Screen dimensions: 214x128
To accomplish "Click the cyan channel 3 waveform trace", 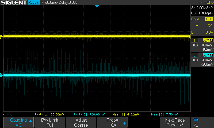I will click(97, 75).
